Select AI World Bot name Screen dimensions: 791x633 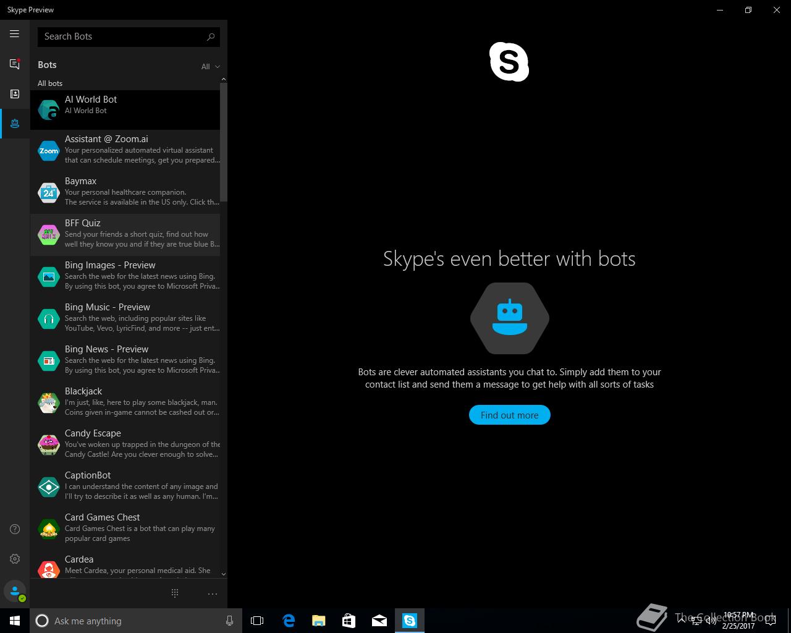[91, 99]
